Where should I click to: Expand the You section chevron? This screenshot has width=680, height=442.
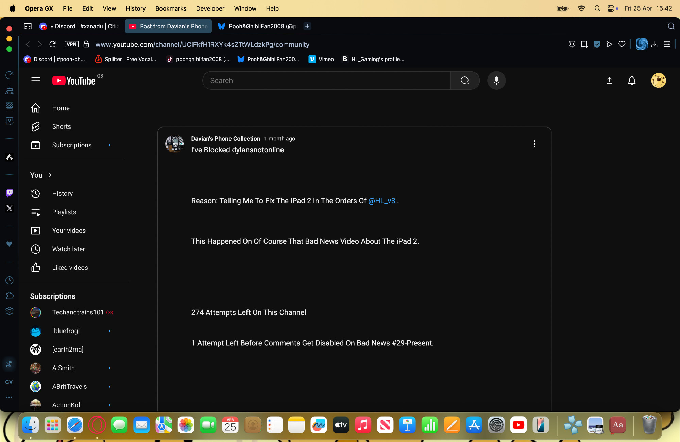point(50,175)
